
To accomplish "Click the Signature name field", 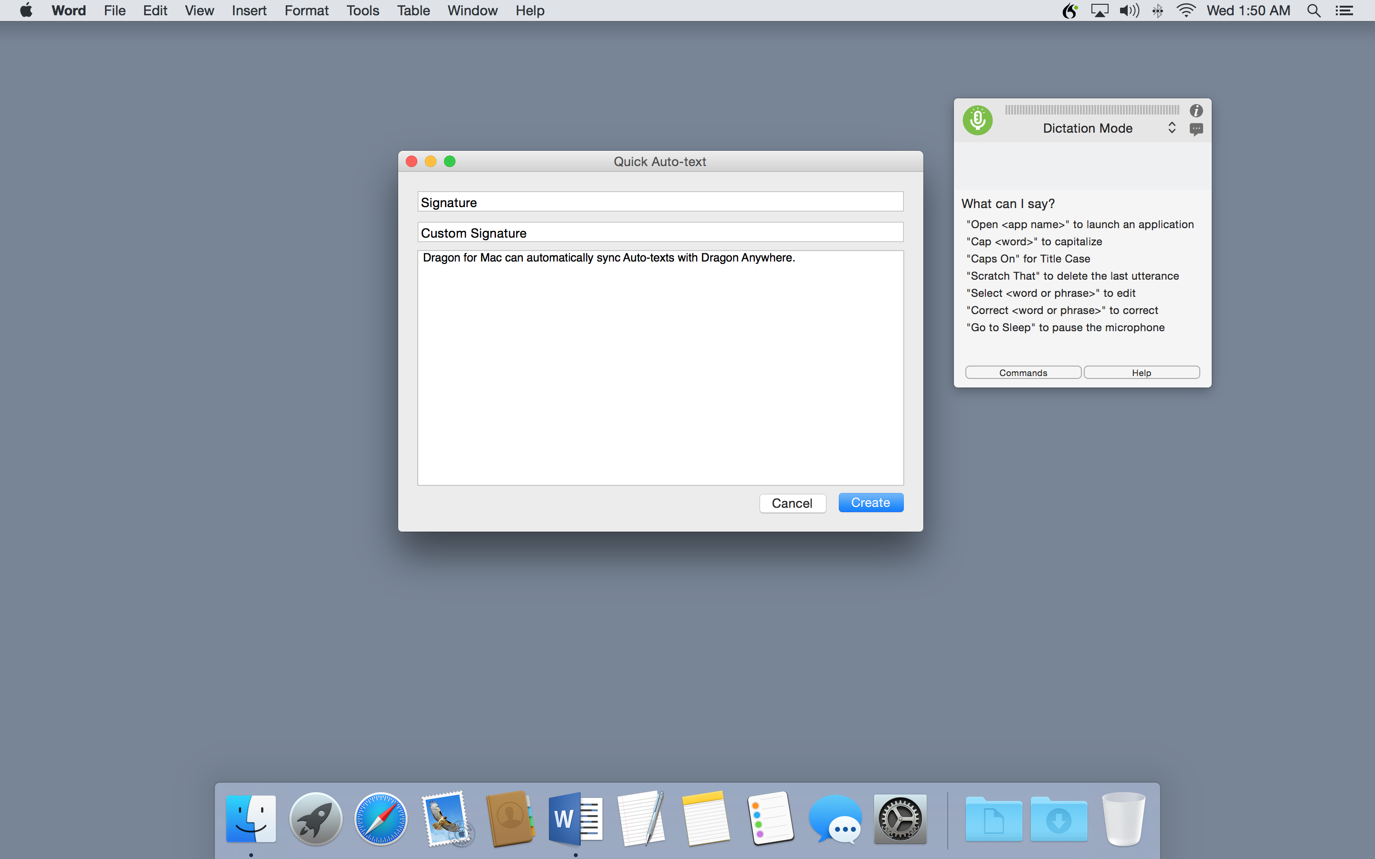I will [660, 202].
